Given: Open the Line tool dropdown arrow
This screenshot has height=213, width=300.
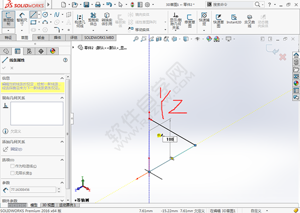Looking at the screenshot, I should click(39, 14).
